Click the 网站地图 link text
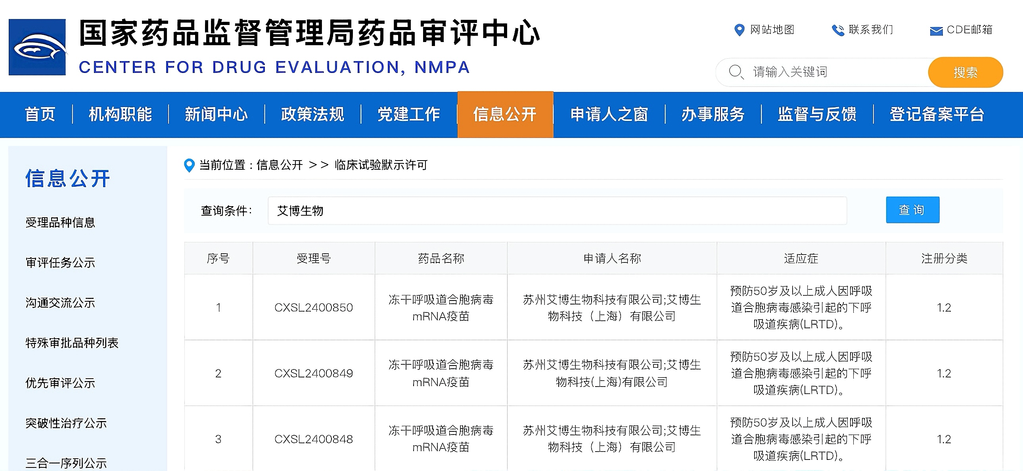The width and height of the screenshot is (1023, 471). (x=772, y=30)
